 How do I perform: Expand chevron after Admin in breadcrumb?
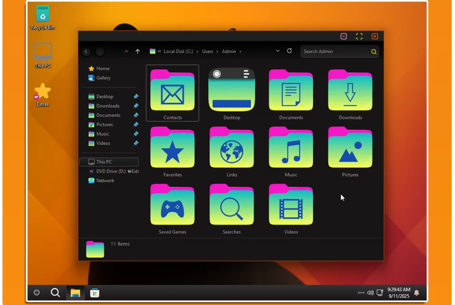coord(240,51)
